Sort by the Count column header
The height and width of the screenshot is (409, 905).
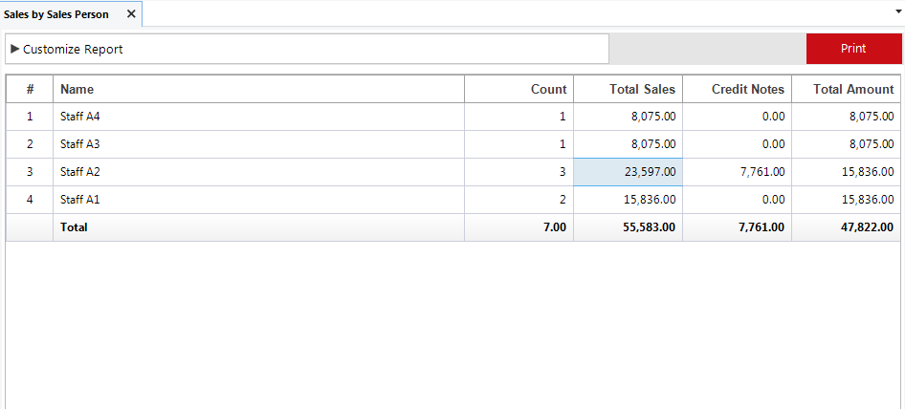519,89
